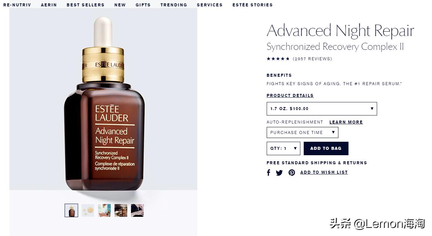Viewport: 432px width, 236px height.
Task: Select the first bottle thumbnail
Action: point(71,210)
